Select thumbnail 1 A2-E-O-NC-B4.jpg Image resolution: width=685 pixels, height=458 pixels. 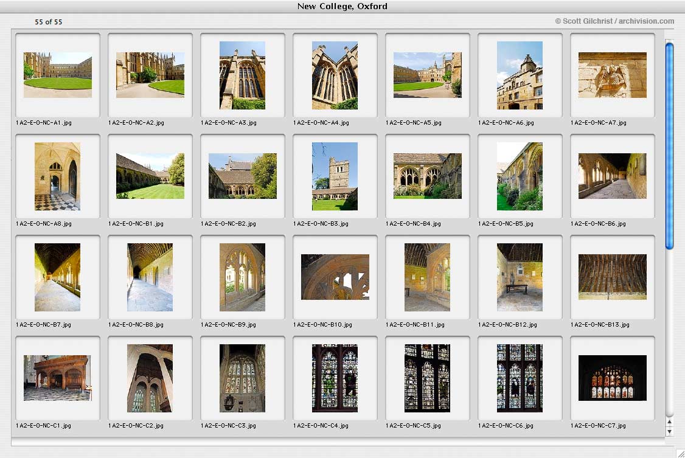[428, 176]
